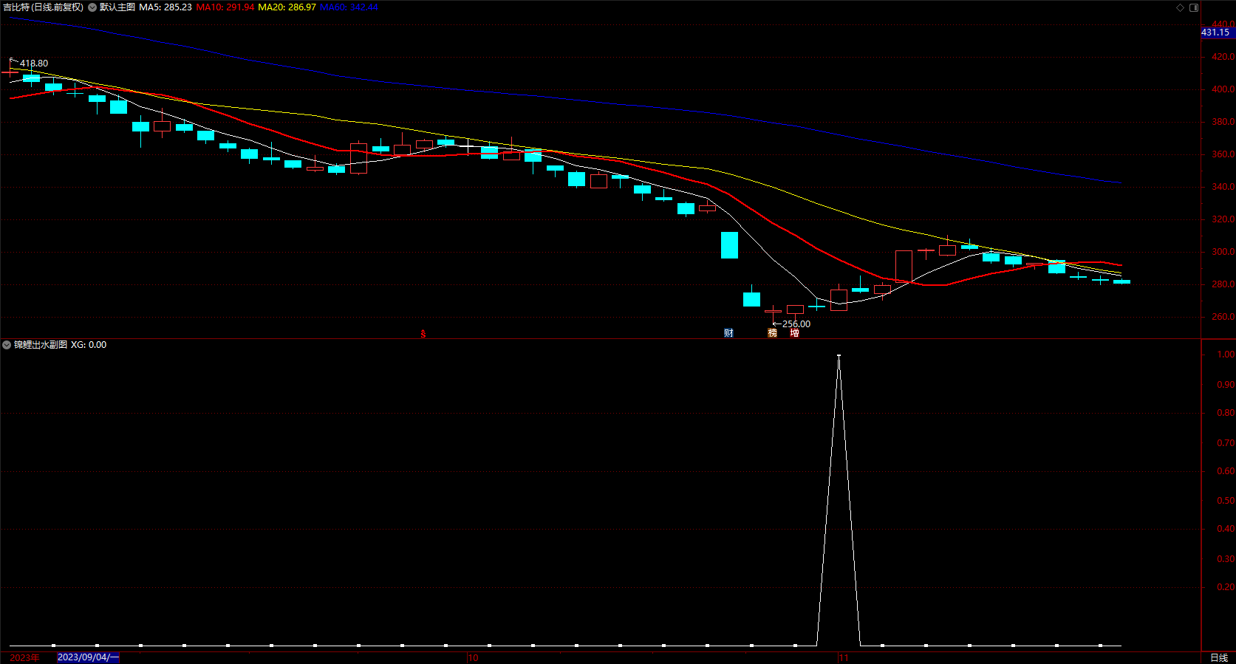Click the 2023年 year label
Image resolution: width=1236 pixels, height=664 pixels.
(25, 657)
